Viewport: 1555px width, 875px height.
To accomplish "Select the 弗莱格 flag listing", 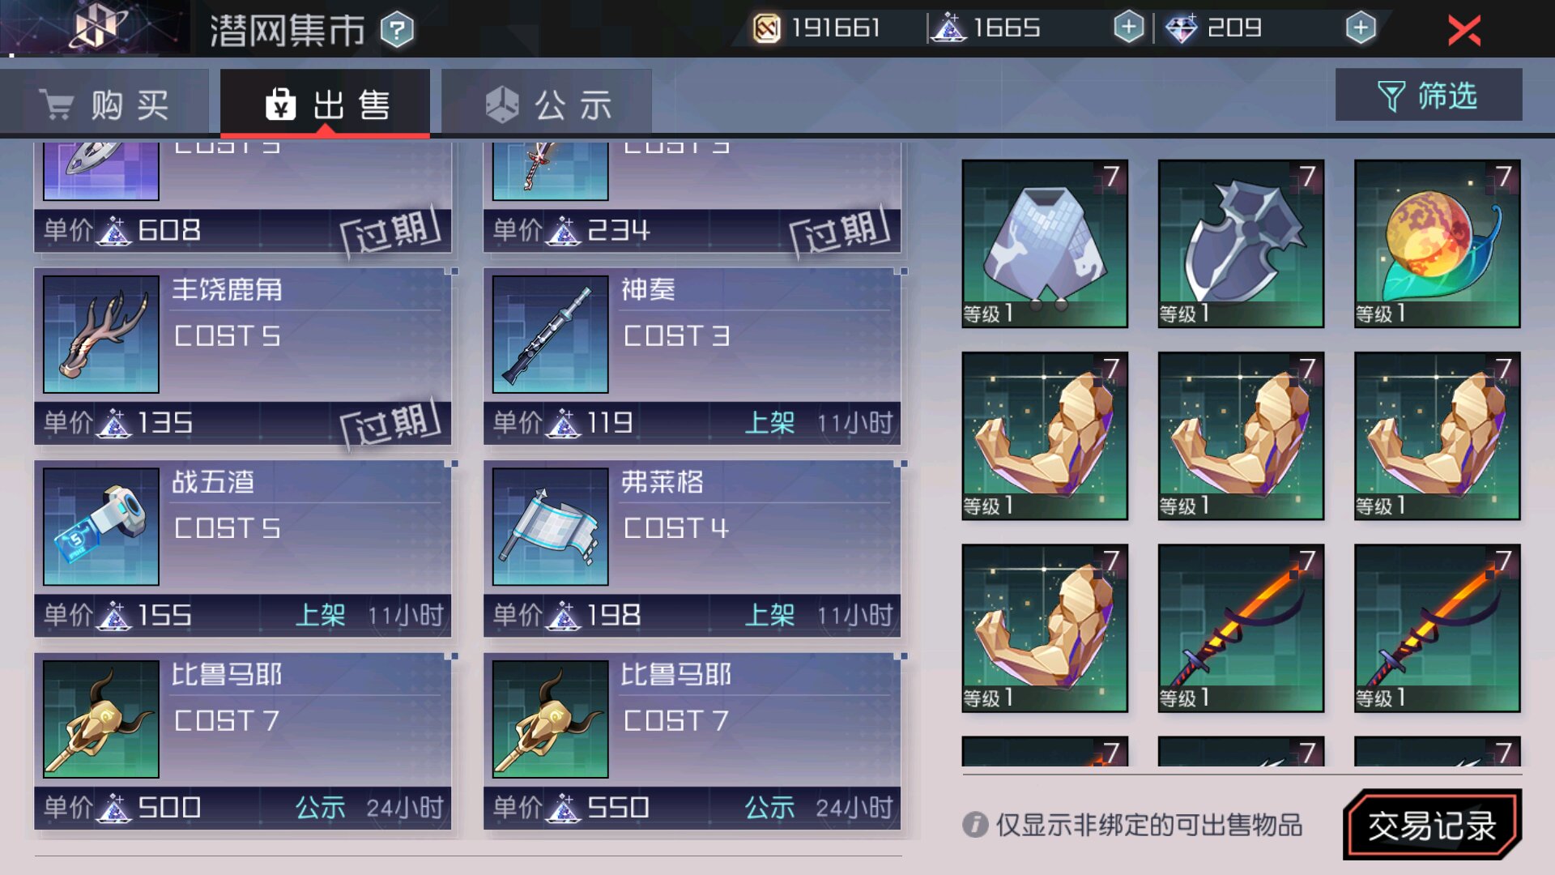I will [692, 548].
